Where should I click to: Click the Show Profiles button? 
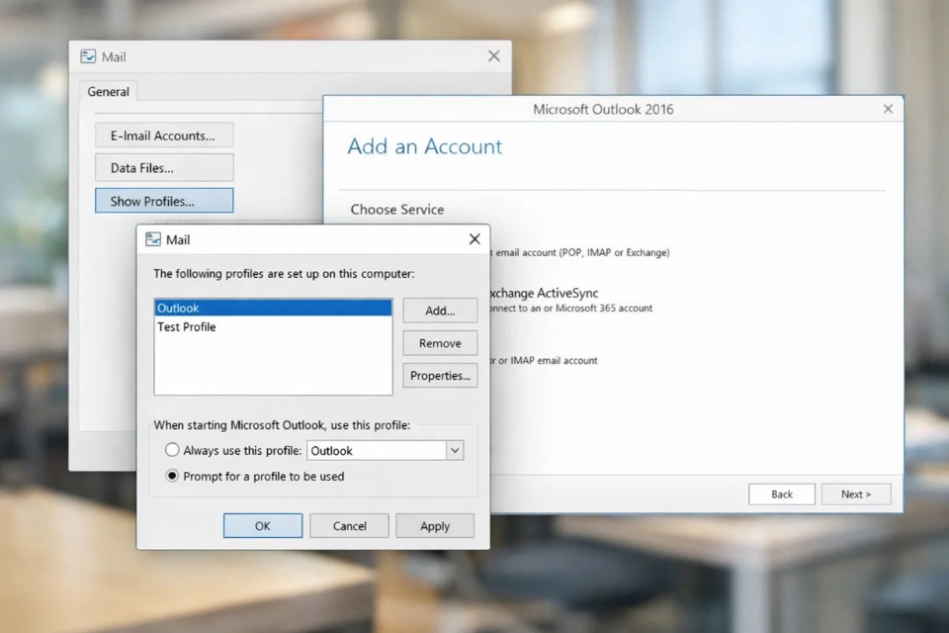163,200
